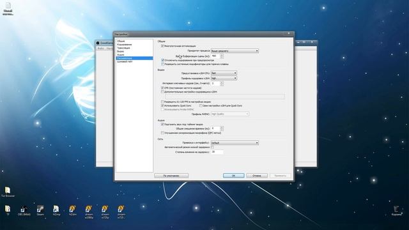Select the stream w1080p desktop shortcut

89,211
